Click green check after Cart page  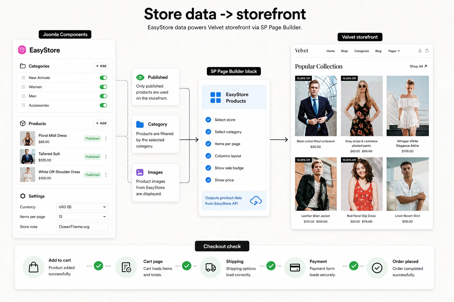[187, 266]
